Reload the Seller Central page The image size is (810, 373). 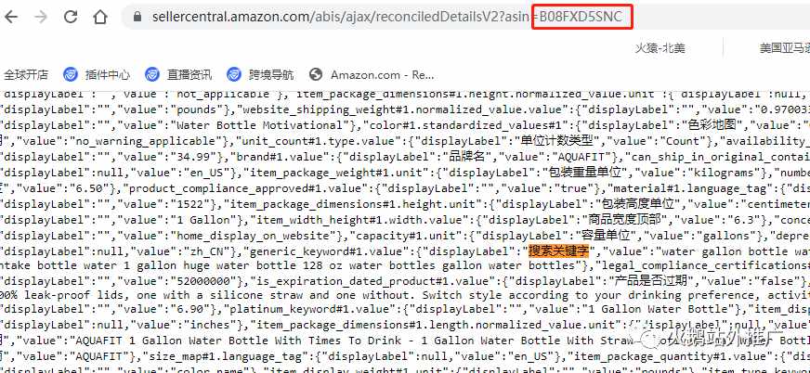71,17
